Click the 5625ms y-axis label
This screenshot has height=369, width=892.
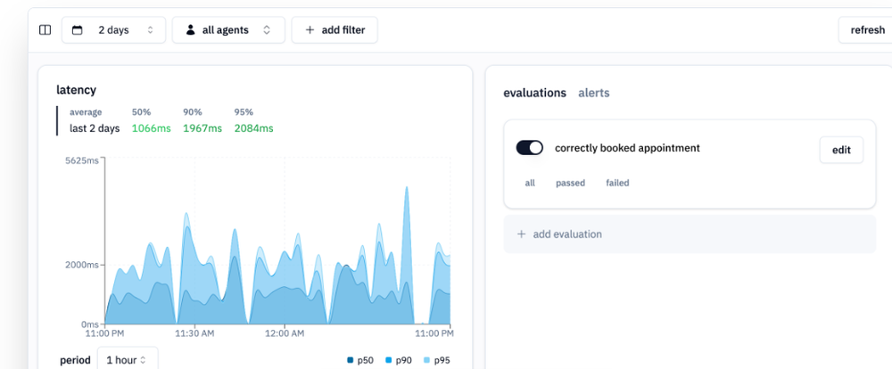coord(82,161)
